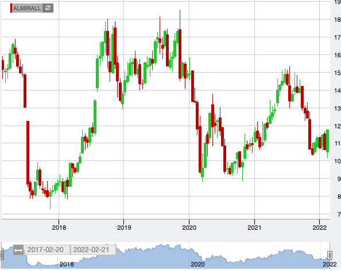Click the navigator's right range handle
341x271 pixels.
tap(330, 256)
